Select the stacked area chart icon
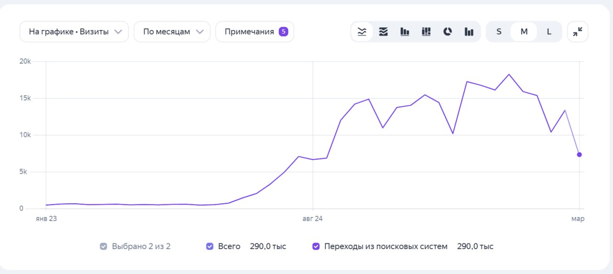613x274 pixels. pyautogui.click(x=383, y=32)
